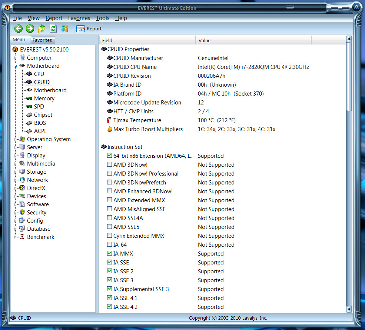Toggle the Cyrix Extended MMX checkbox
Screen dimensions: 365x330
click(x=109, y=235)
